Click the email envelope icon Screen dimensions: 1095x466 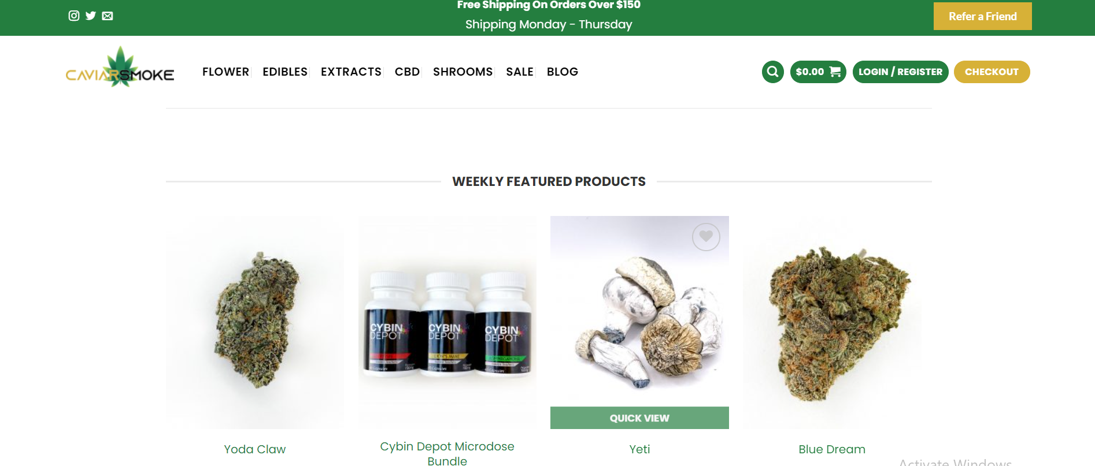(108, 16)
